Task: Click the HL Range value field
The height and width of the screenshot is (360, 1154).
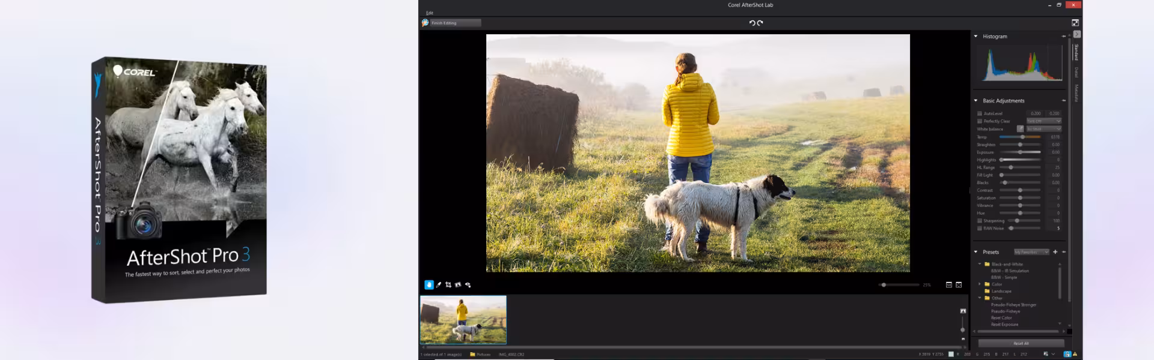Action: [x=1054, y=167]
